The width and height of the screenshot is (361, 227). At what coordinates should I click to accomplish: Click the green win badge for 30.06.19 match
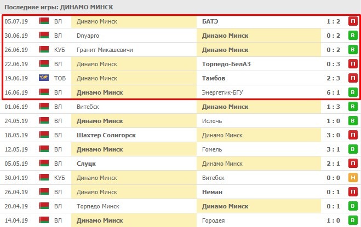click(x=353, y=36)
